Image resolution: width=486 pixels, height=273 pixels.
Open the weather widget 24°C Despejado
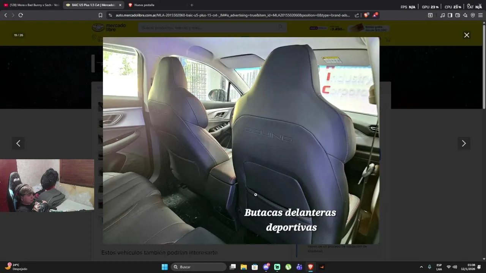(16, 267)
